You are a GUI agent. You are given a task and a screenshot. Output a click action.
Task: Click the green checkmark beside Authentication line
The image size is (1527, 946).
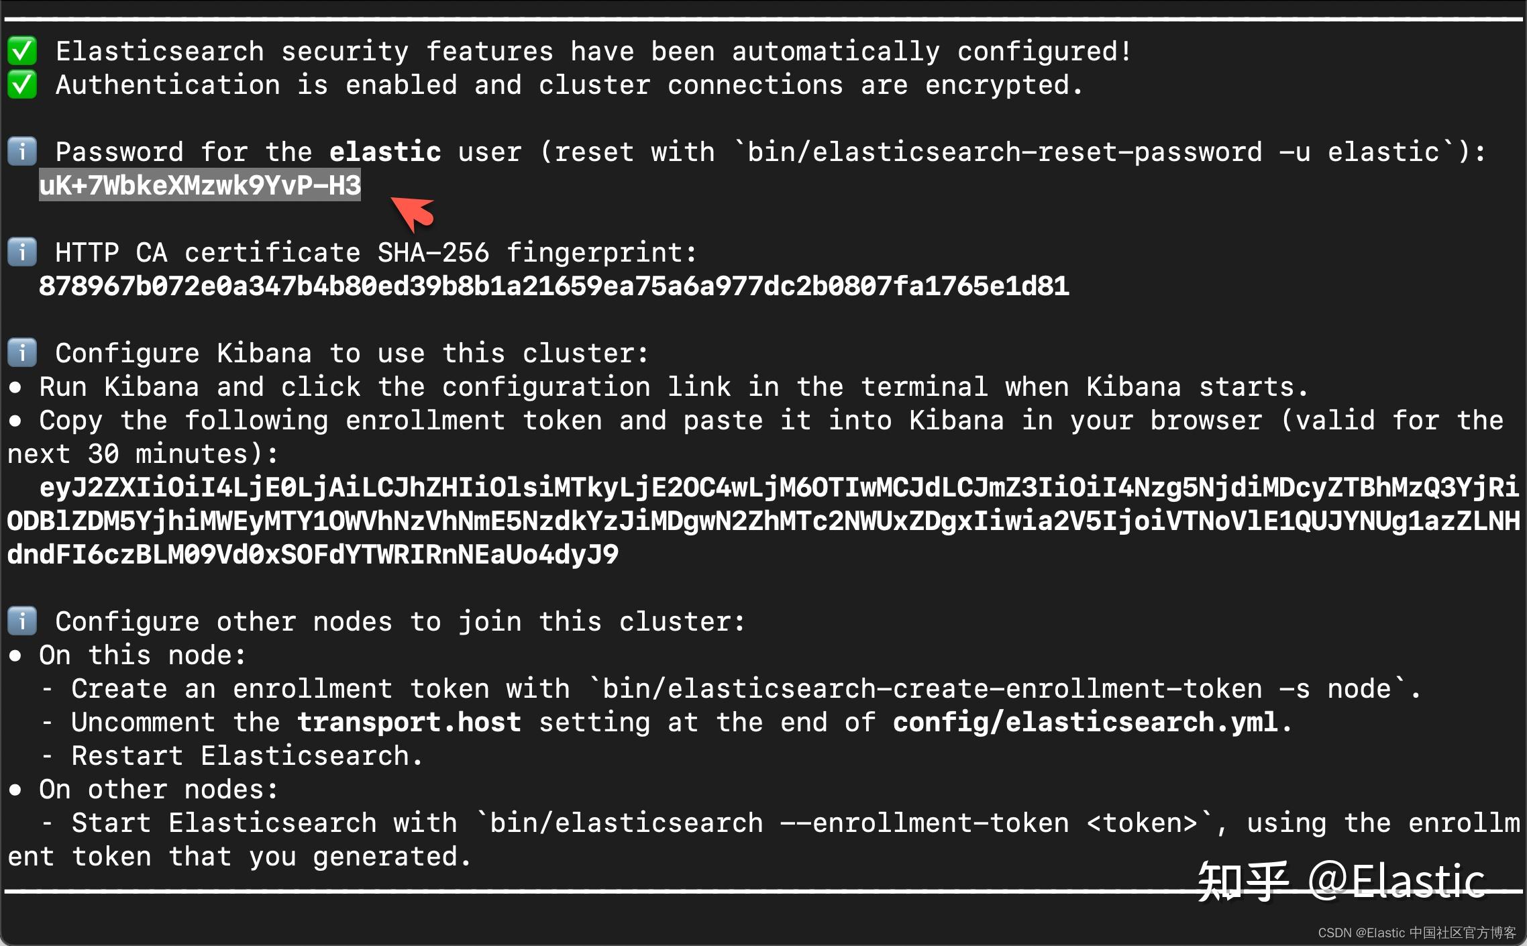pyautogui.click(x=22, y=85)
